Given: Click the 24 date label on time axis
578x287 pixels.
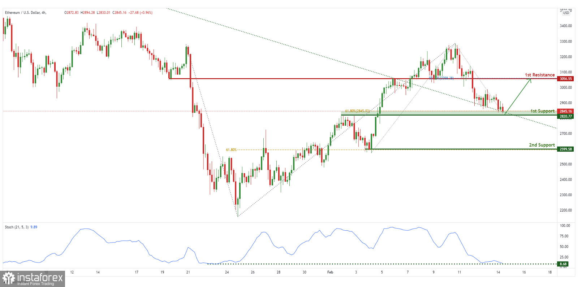Looking at the screenshot, I should (x=227, y=272).
